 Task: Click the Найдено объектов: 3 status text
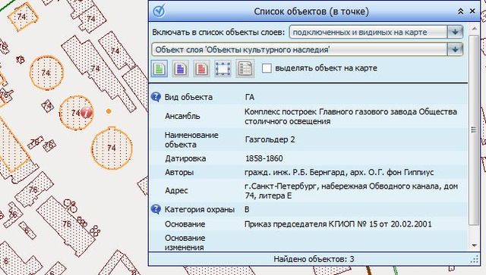point(314,259)
